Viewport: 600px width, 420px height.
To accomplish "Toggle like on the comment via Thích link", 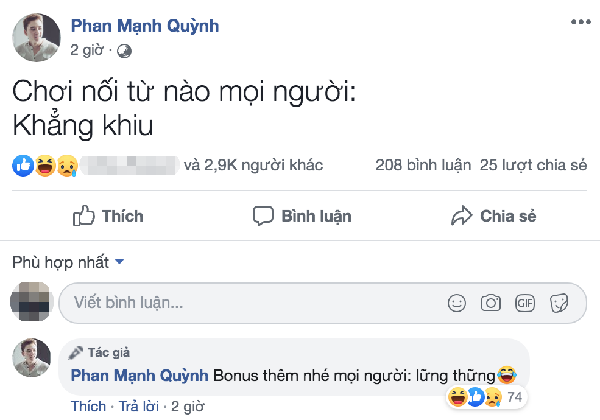I will point(88,407).
